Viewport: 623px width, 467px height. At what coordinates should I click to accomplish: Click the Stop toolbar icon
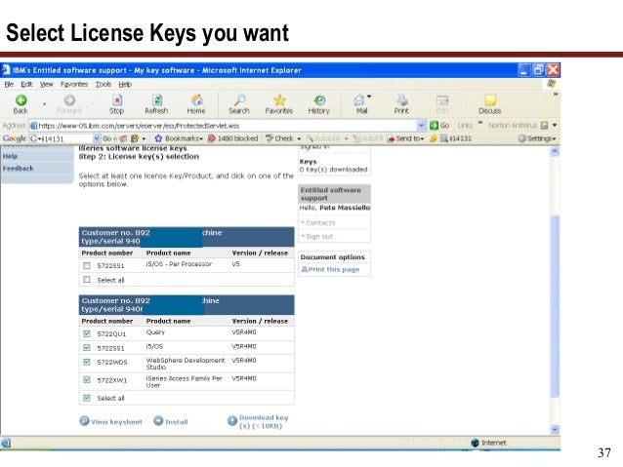point(117,100)
